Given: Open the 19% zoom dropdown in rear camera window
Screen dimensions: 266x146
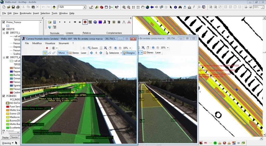Looking at the screenshot, I should [x=168, y=48].
